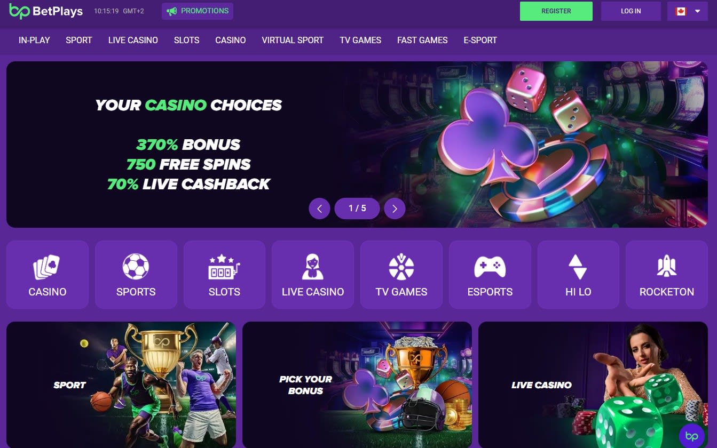Go to the next banner slide
Screen dimensions: 717x448
coord(395,209)
